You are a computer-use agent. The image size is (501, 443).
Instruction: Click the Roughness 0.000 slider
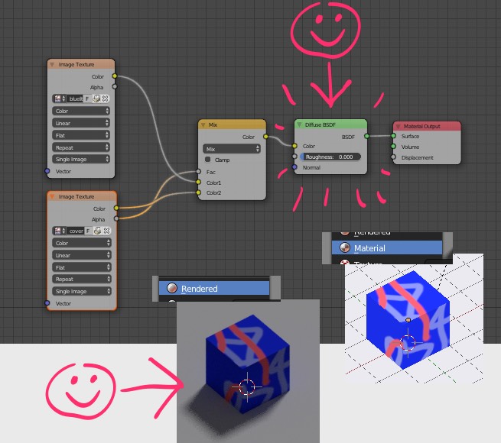[x=330, y=157]
